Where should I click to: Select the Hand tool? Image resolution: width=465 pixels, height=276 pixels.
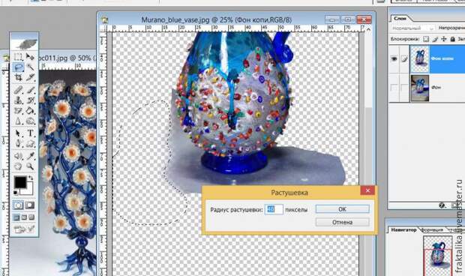click(19, 166)
